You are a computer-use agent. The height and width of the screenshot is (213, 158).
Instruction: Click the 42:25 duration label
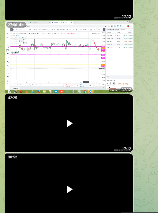pyautogui.click(x=13, y=98)
